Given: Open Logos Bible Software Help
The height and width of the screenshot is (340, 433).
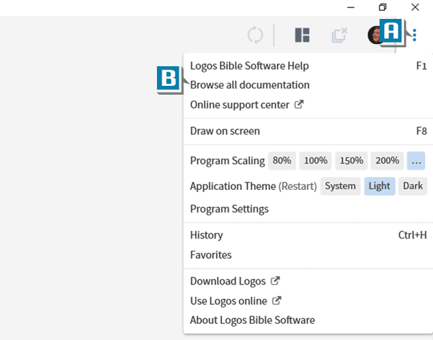Looking at the screenshot, I should [309, 66].
